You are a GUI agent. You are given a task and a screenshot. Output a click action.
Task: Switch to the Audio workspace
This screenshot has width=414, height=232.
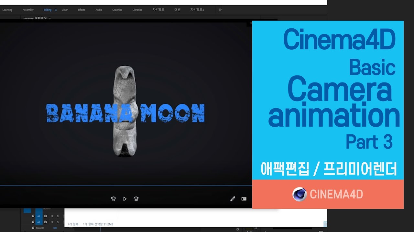(x=99, y=10)
